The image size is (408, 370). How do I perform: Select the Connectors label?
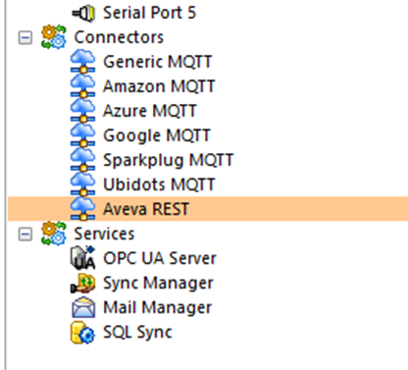119,37
